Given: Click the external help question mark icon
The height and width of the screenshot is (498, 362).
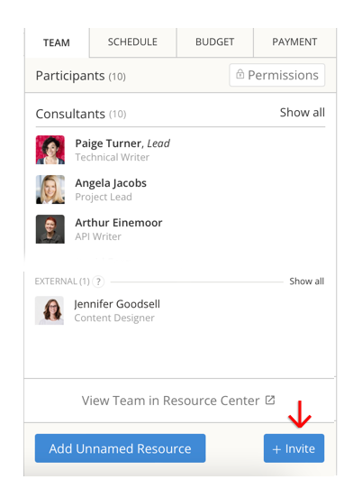Looking at the screenshot, I should (98, 281).
